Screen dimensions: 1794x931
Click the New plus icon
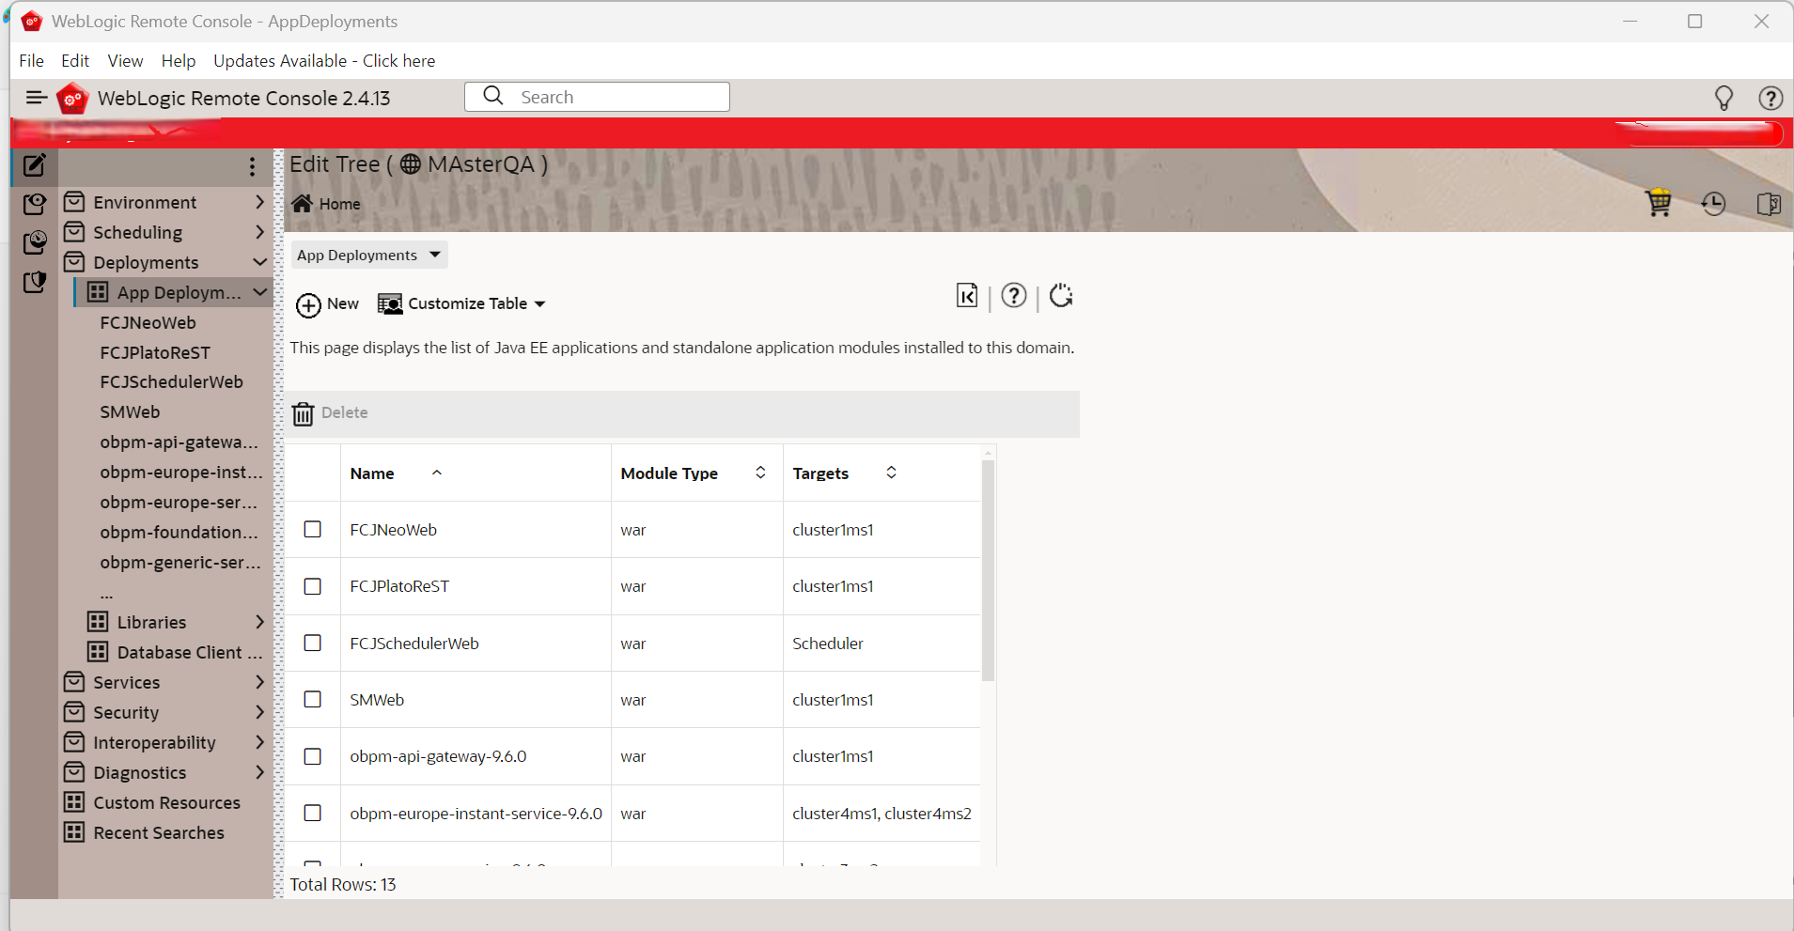[308, 304]
